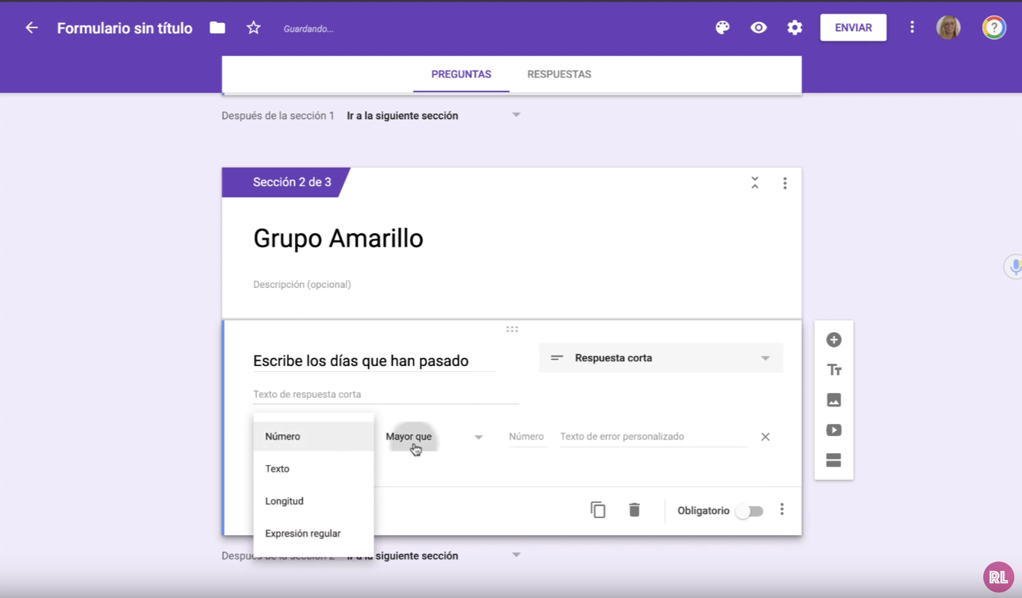This screenshot has height=598, width=1022.
Task: Add an image from sidebar
Action: tap(834, 400)
